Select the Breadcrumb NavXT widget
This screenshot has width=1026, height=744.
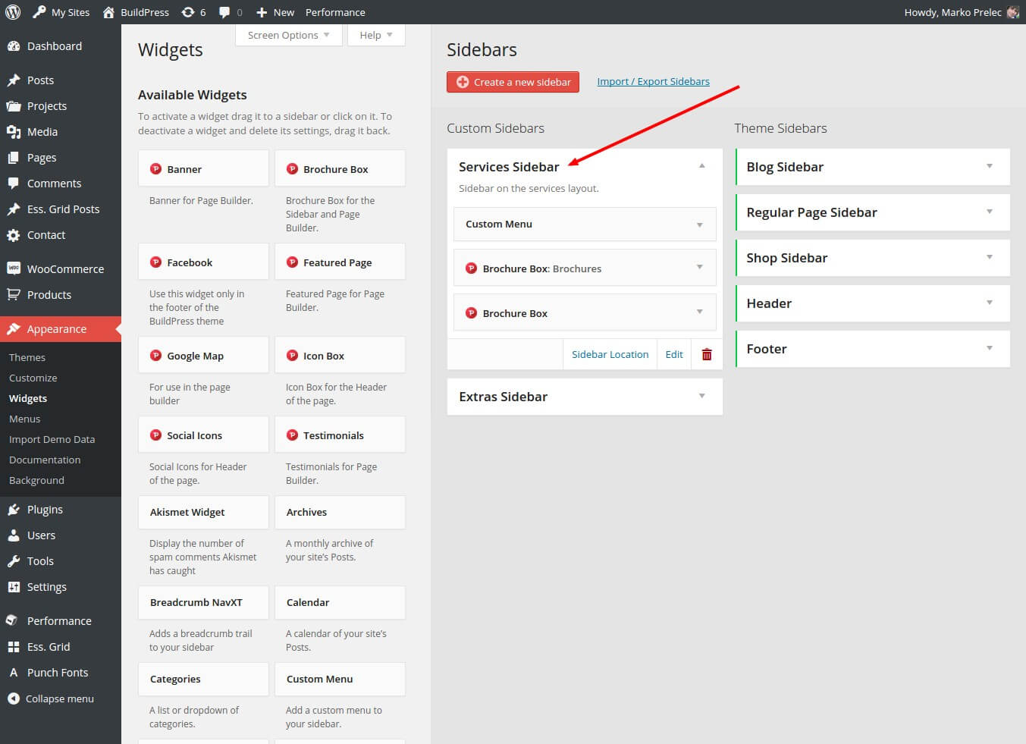pos(203,602)
